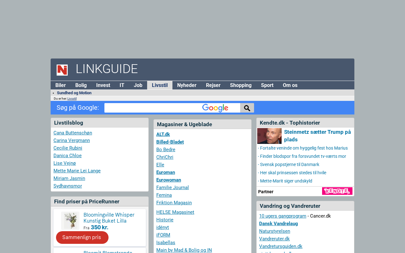Open the Naturstyrelsen link
405x253 pixels.
coord(275,231)
